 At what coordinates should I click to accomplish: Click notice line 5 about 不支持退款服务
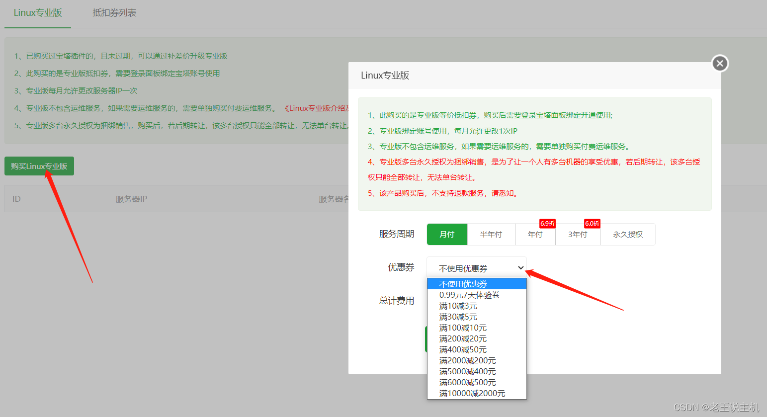point(444,193)
